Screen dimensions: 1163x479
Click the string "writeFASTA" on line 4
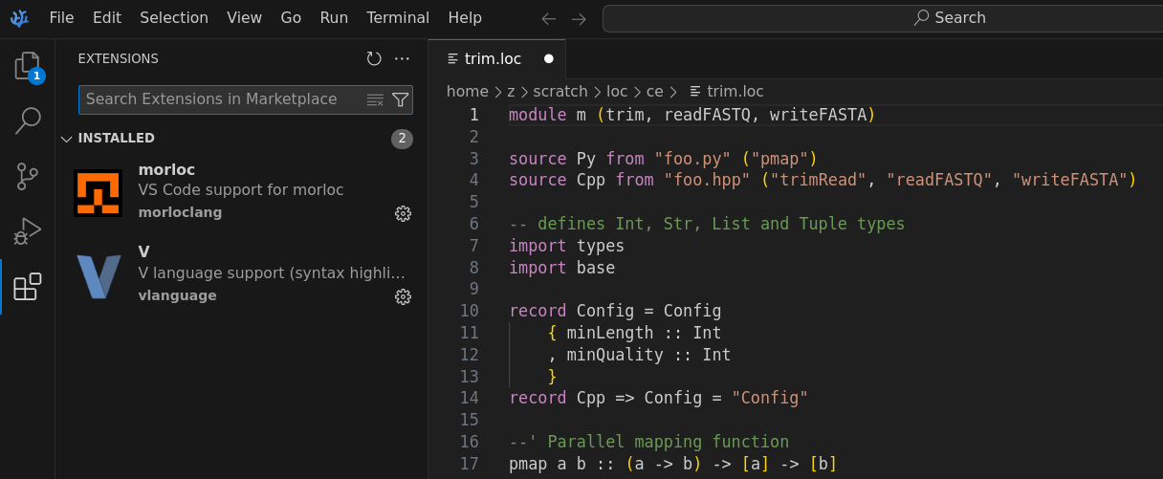[1069, 180]
